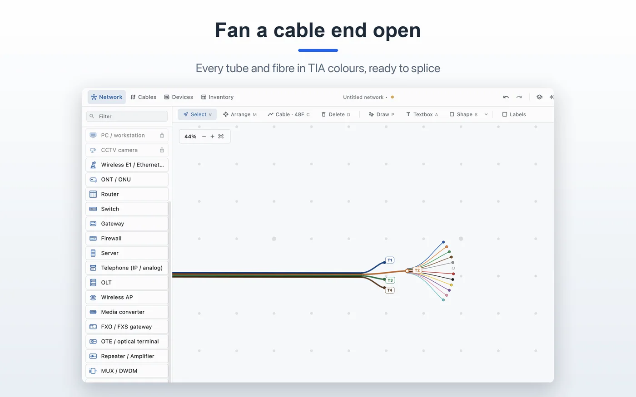Activate the Draw tool
The image size is (636, 397).
[x=381, y=114]
